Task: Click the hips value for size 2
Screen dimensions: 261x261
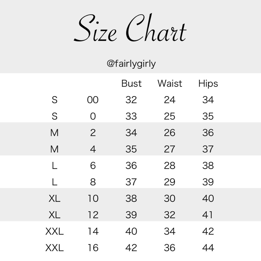Action: [x=208, y=133]
